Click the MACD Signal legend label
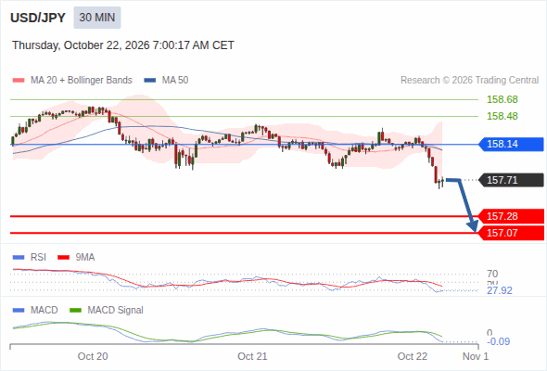 coord(115,311)
